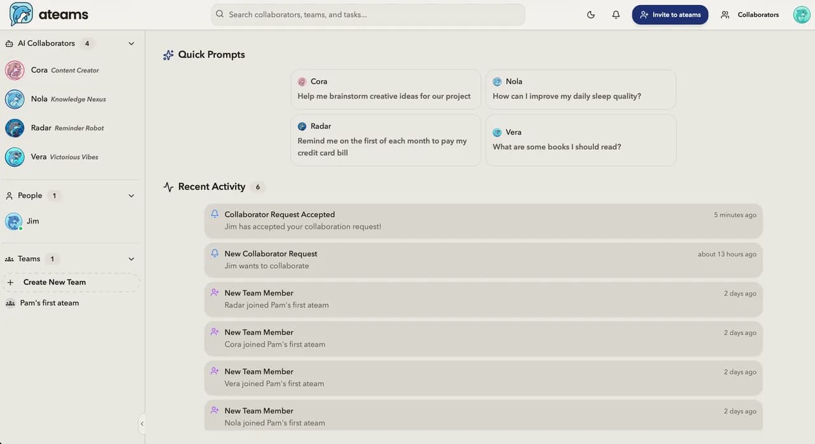The width and height of the screenshot is (815, 444).
Task: Toggle dark mode with the moon icon
Action: click(x=590, y=14)
